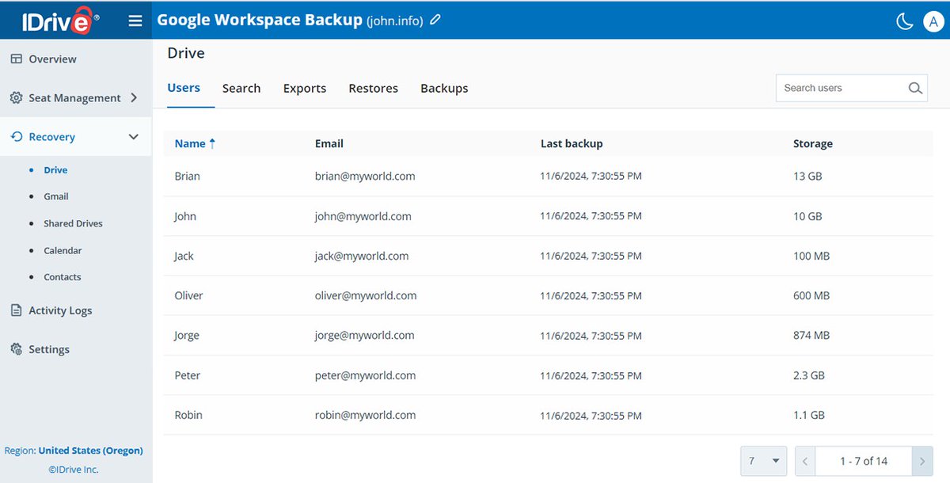
Task: Click the magnifier search icon
Action: click(915, 88)
